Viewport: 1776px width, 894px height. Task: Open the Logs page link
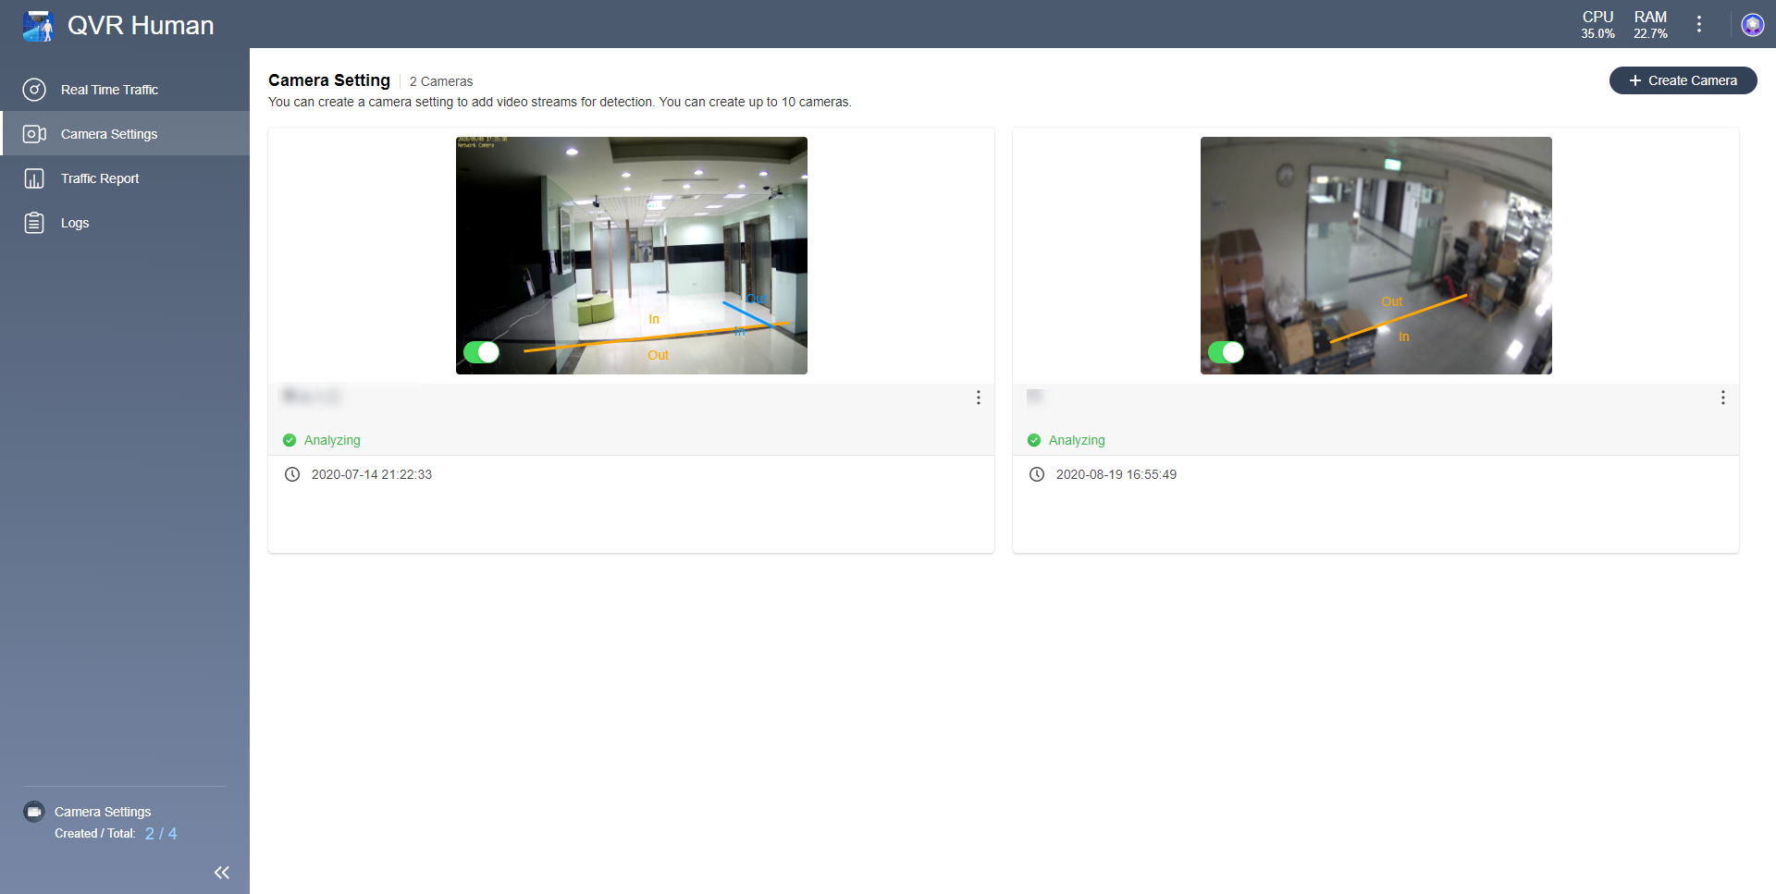pos(75,223)
